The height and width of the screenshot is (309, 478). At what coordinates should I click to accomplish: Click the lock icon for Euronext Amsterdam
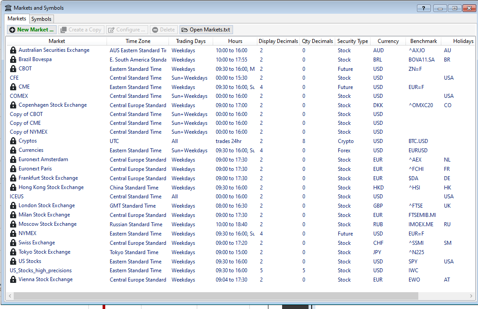tap(13, 159)
